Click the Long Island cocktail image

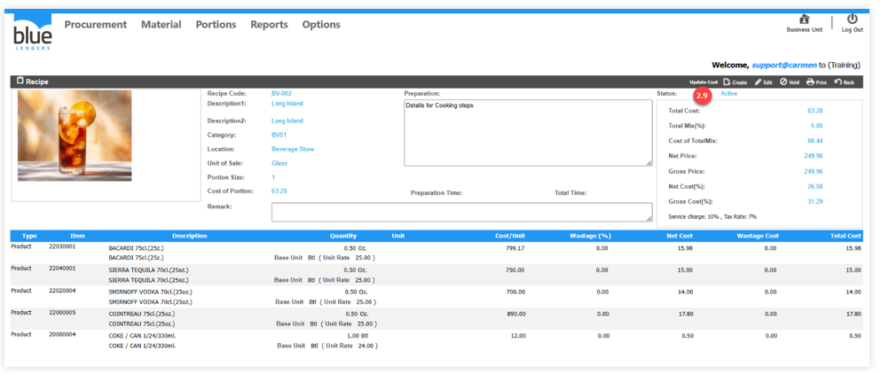[75, 136]
